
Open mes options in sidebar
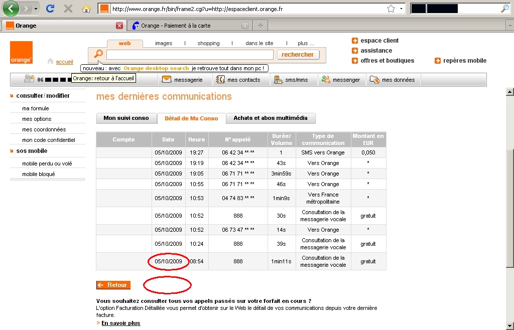pos(37,119)
